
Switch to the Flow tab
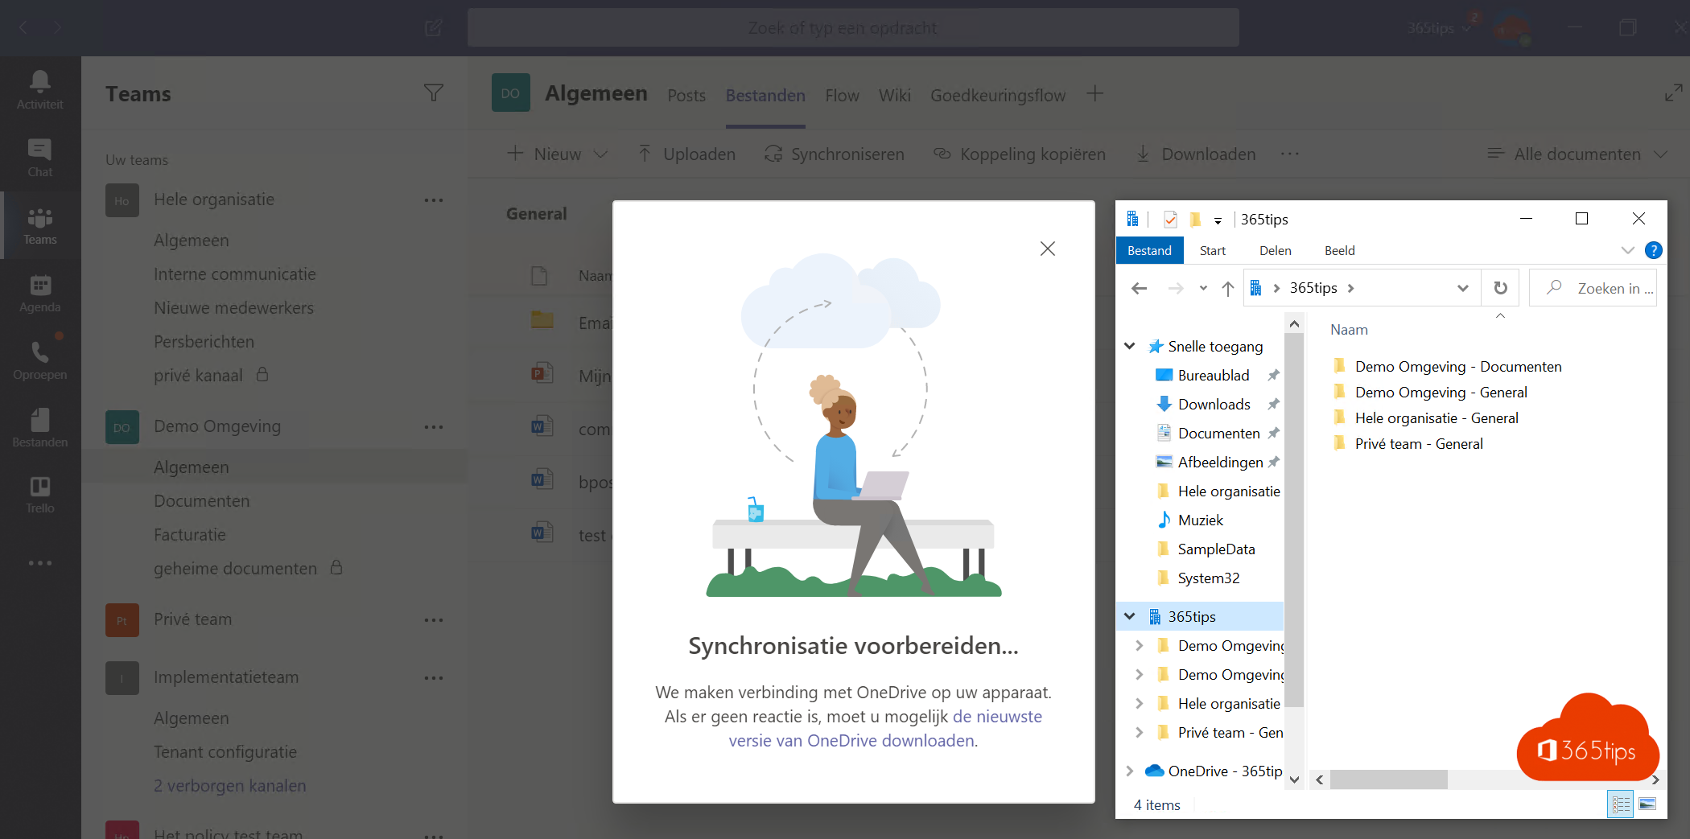(842, 95)
